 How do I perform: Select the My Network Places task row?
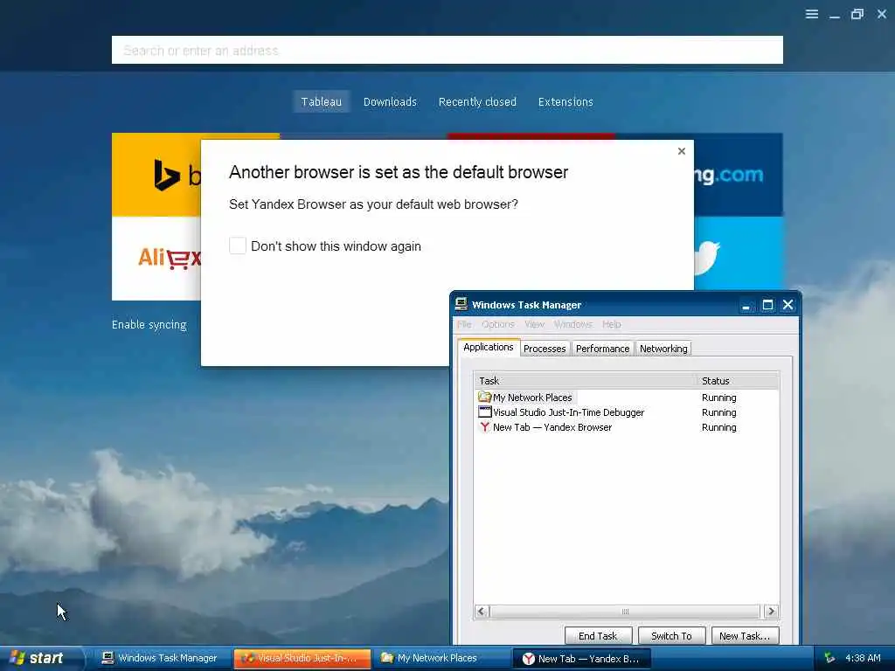pos(627,398)
